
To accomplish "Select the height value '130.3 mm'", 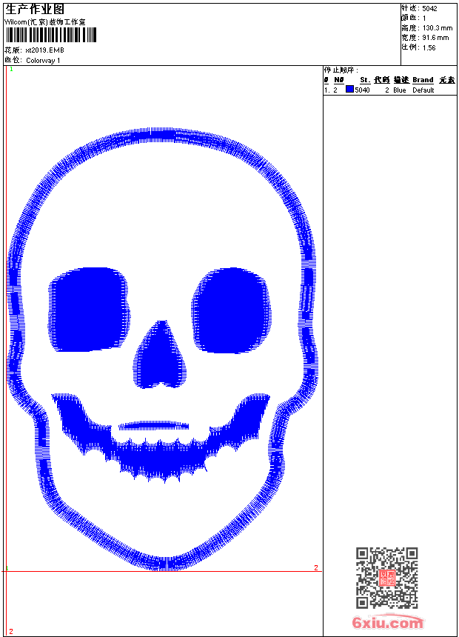I will pyautogui.click(x=438, y=28).
